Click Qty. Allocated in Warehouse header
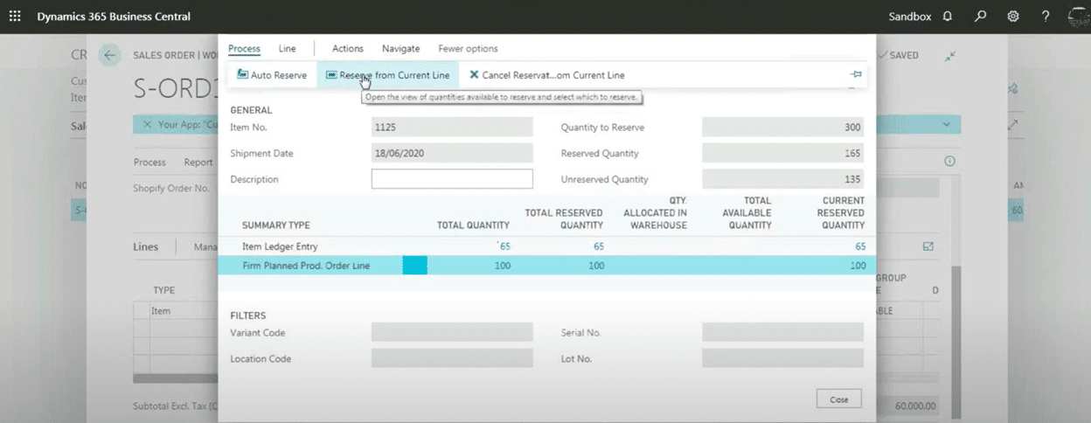This screenshot has width=1091, height=423. (x=656, y=212)
